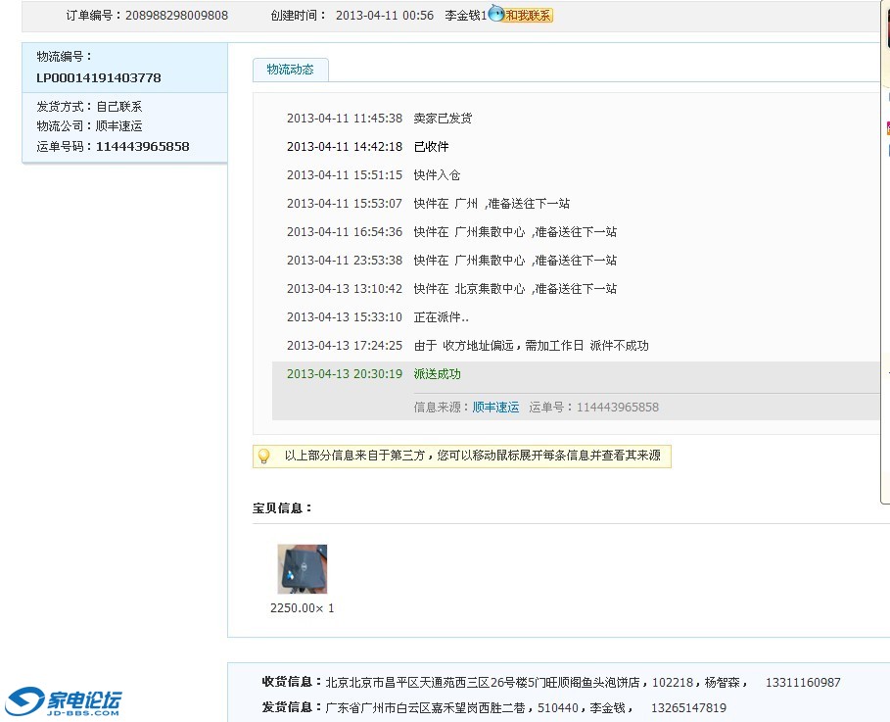The width and height of the screenshot is (890, 722).
Task: Select the 卖家已发货 tracking entry
Action: click(443, 119)
